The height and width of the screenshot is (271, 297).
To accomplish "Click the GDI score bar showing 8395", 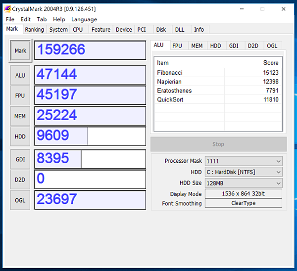I will point(90,159).
